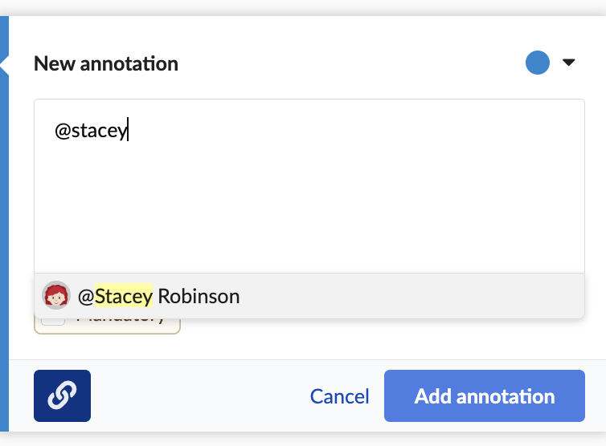This screenshot has height=446, width=606.
Task: Open the annotation color dropdown arrow
Action: point(568,62)
